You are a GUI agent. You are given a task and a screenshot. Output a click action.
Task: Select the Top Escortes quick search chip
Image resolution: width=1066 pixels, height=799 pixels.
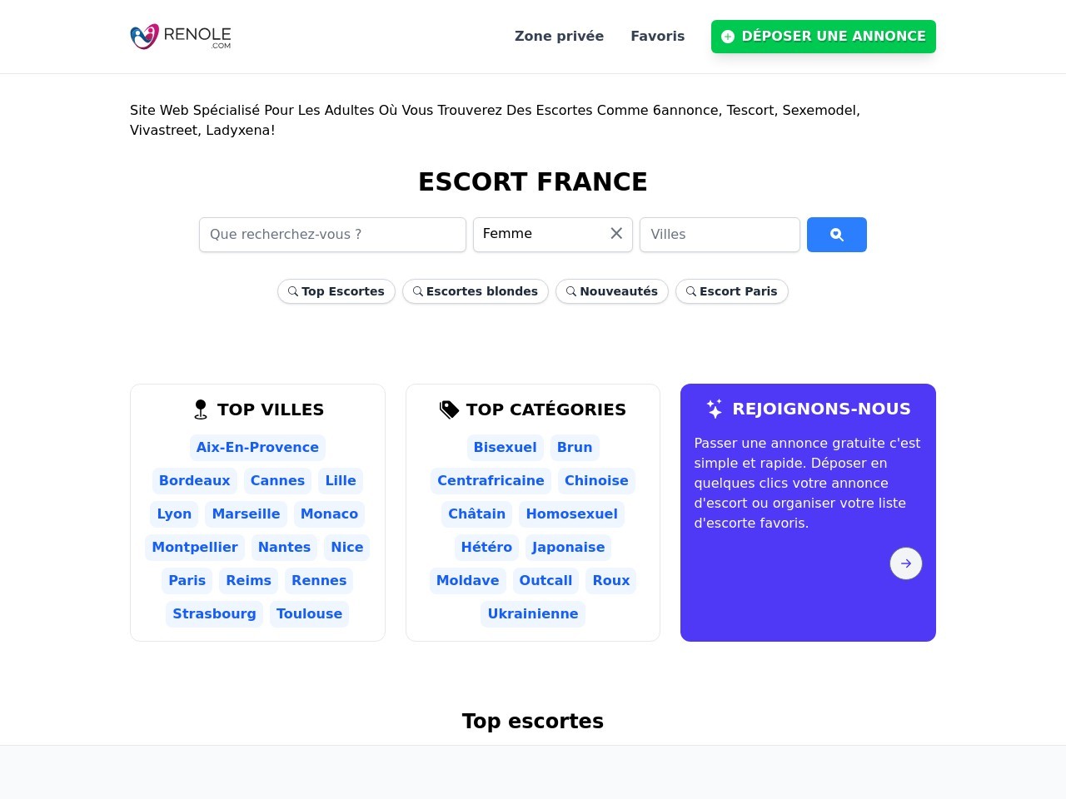point(336,291)
